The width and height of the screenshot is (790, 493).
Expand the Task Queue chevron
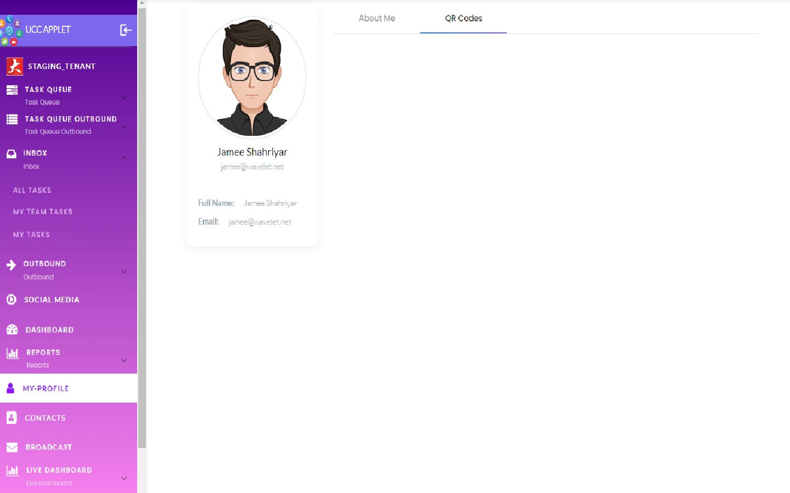[124, 98]
